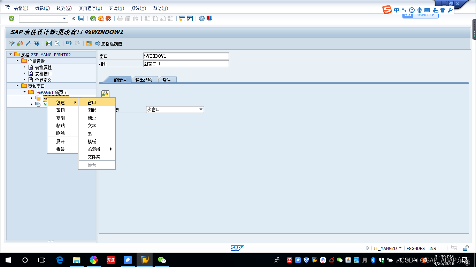Open the window type dropdown showing 次窗口
Viewport: 476px width, 267px height.
point(201,110)
